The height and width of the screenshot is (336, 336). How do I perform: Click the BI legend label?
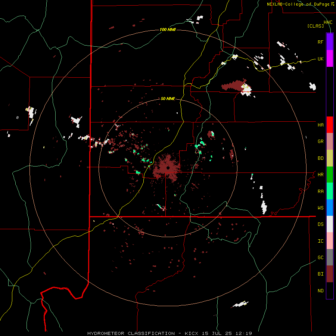tap(320, 274)
